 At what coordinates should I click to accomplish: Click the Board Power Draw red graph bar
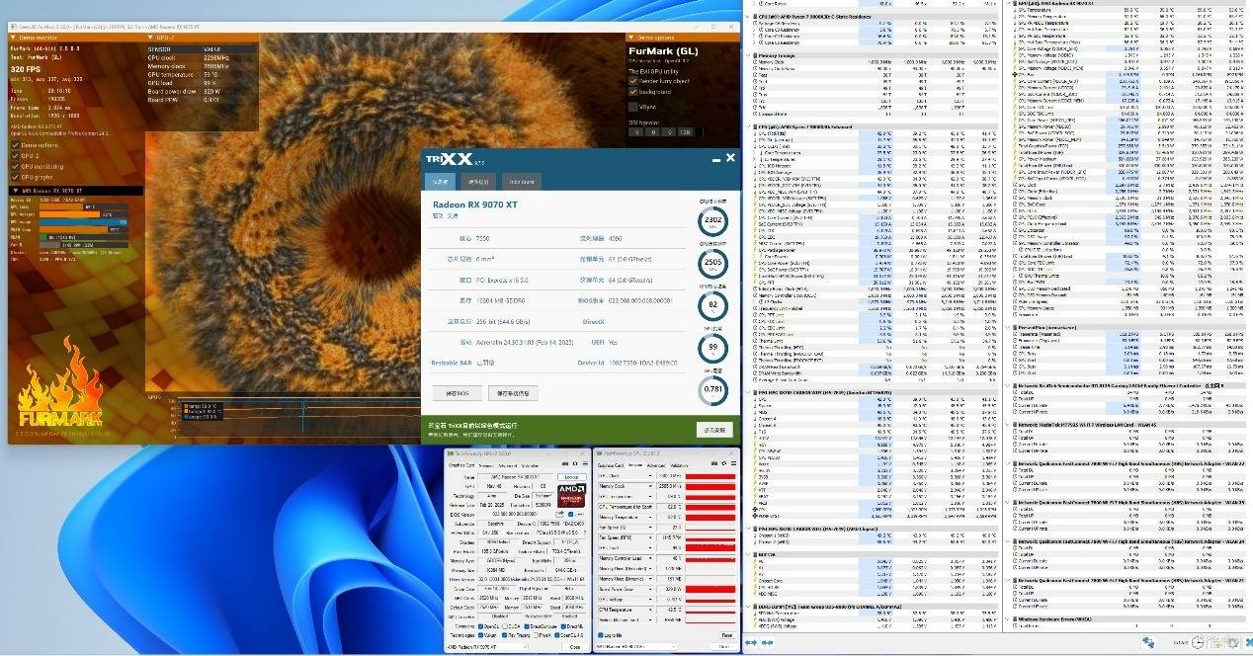(711, 590)
